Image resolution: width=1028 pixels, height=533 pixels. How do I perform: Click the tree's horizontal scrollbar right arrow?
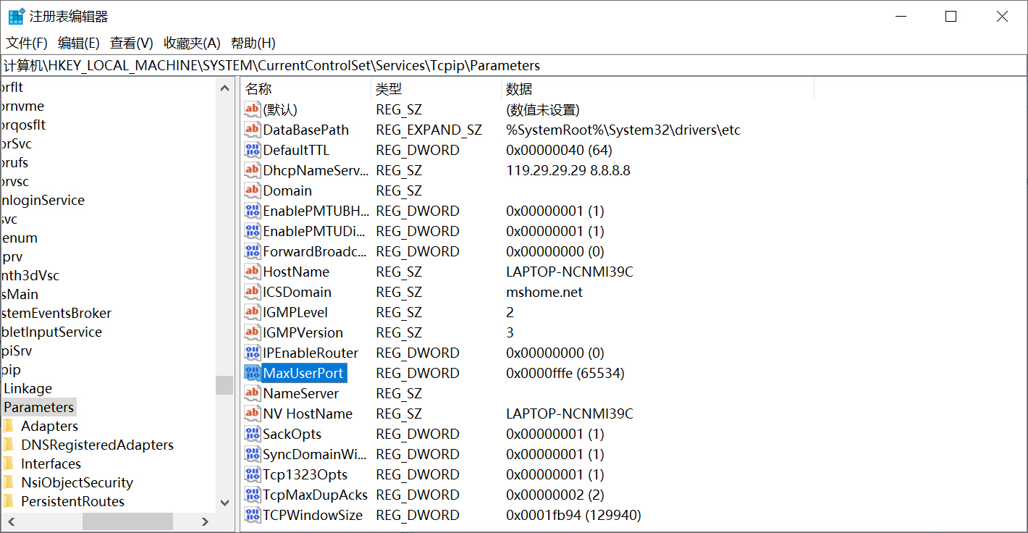coord(206,521)
